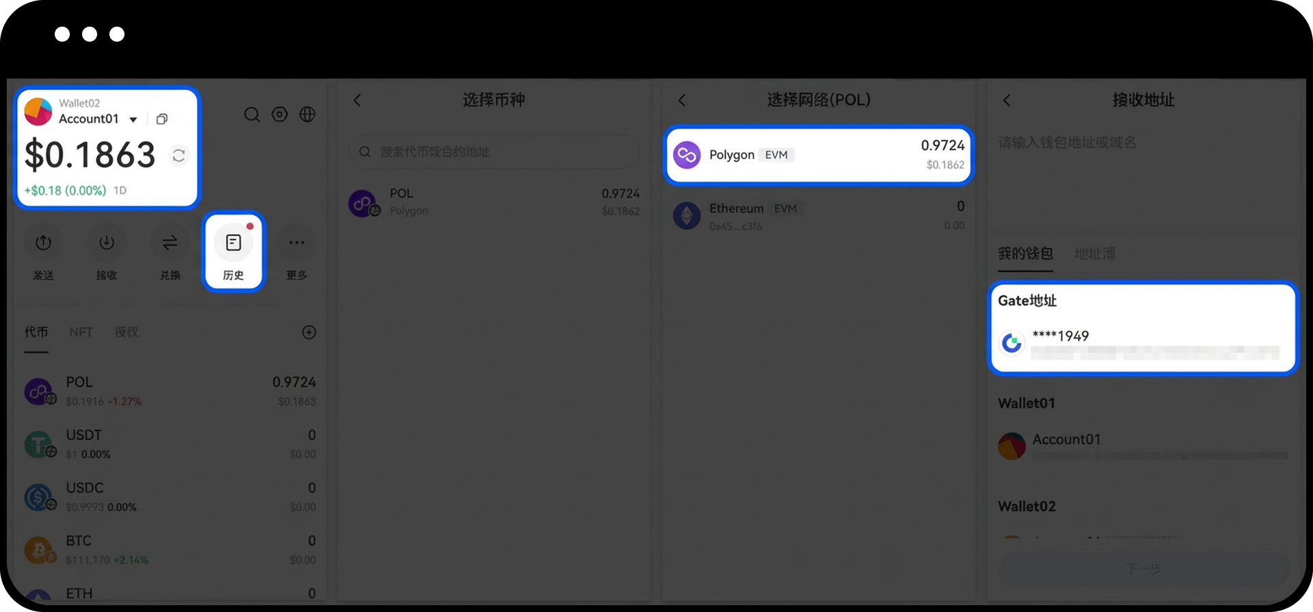Viewport: 1313px width, 612px height.
Task: Switch to the 地址簿 tab
Action: [1094, 254]
